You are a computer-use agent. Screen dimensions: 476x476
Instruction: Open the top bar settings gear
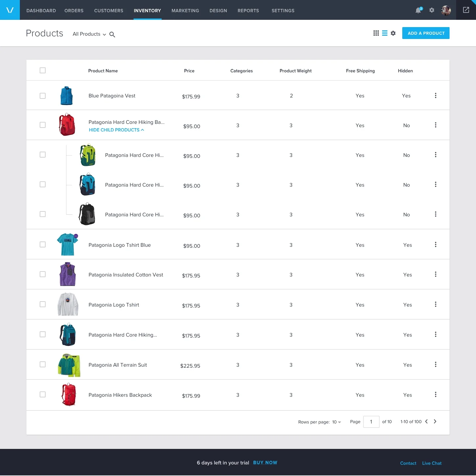coord(432,10)
